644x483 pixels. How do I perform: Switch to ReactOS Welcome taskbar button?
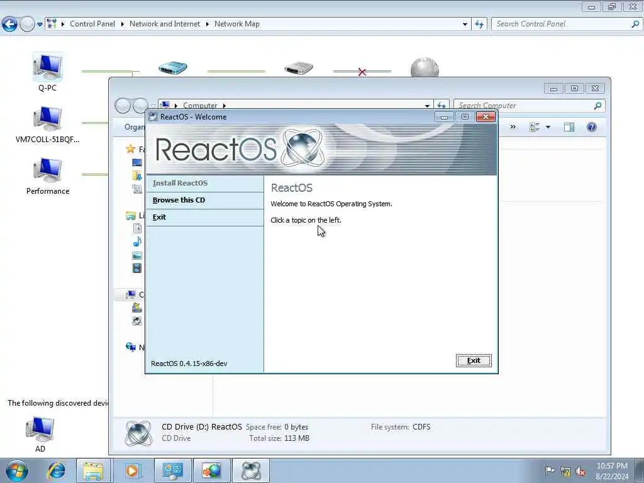point(251,470)
